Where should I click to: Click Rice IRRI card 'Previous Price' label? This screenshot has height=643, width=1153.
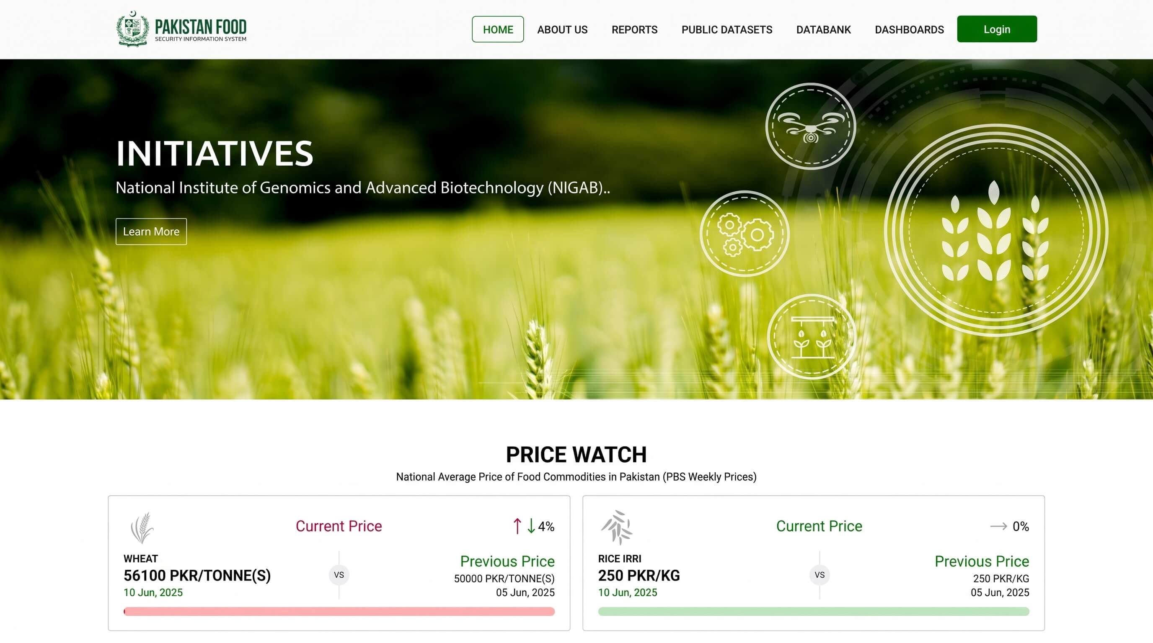(982, 561)
